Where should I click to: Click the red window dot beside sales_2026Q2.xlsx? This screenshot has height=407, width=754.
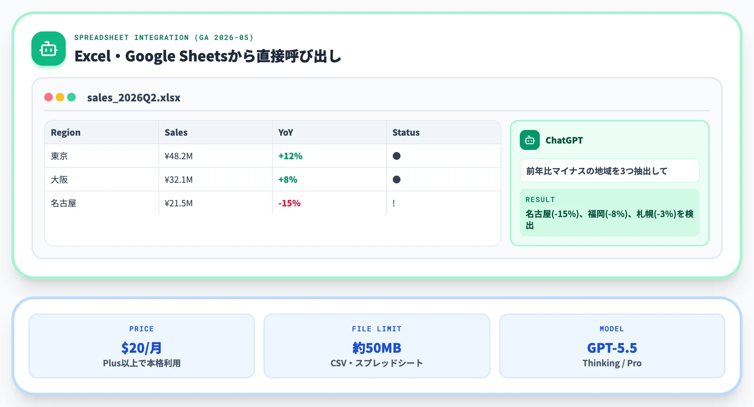click(x=49, y=97)
